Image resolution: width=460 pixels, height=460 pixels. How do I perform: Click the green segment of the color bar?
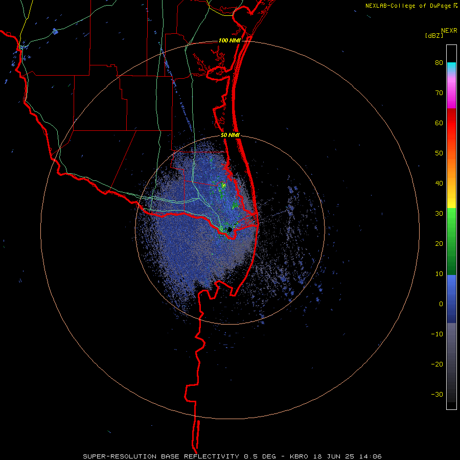click(451, 241)
